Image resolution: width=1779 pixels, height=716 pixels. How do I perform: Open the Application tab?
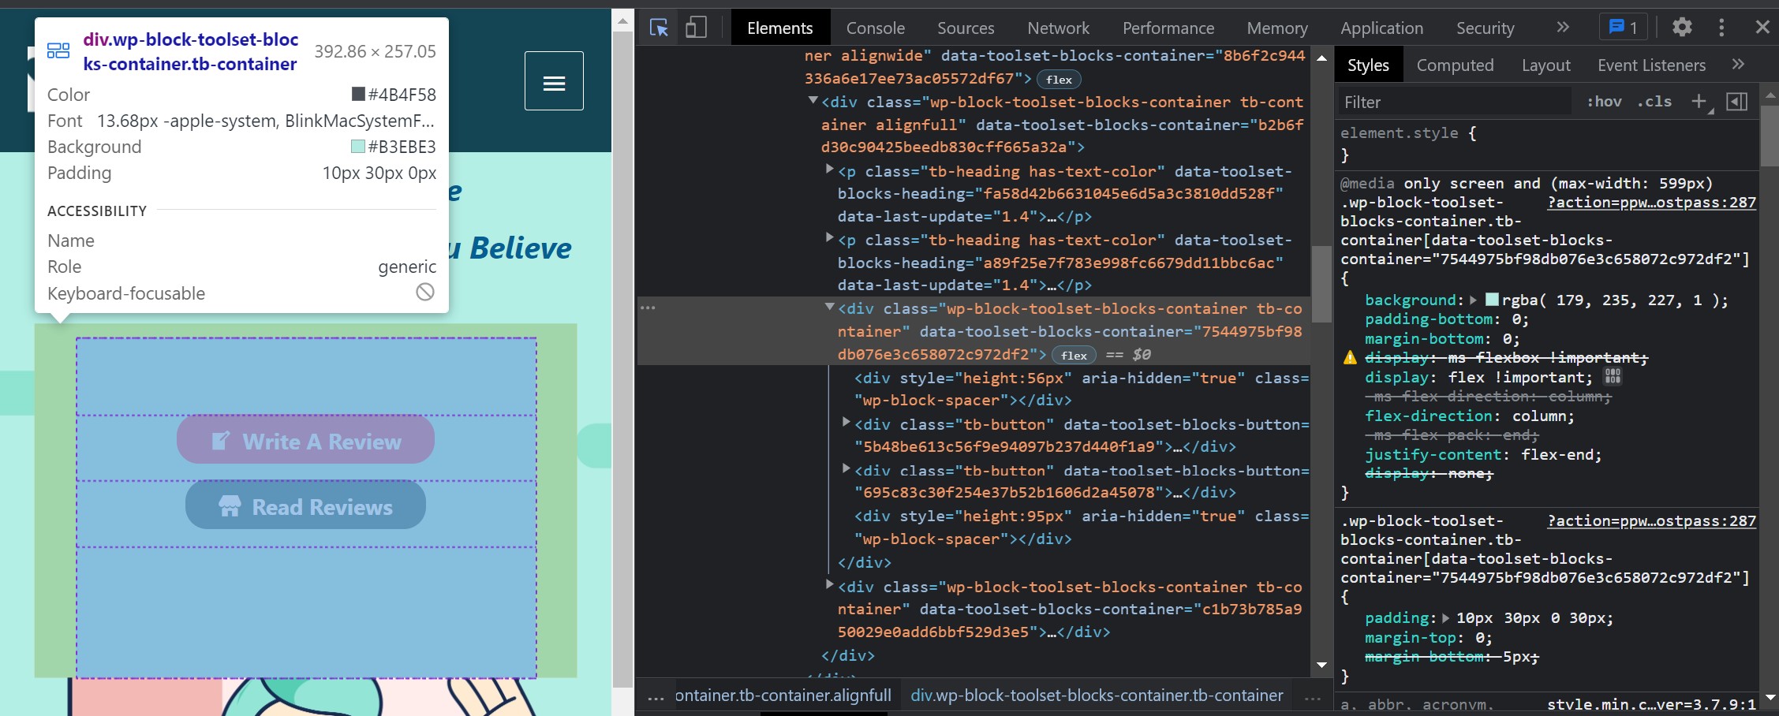pos(1382,28)
